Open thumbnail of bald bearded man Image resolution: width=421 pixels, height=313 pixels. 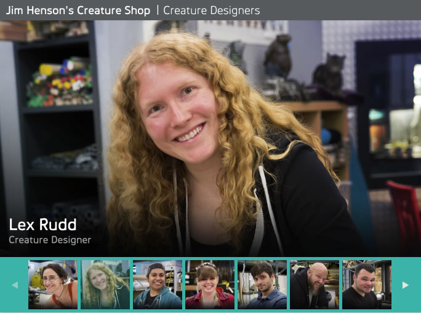click(315, 285)
